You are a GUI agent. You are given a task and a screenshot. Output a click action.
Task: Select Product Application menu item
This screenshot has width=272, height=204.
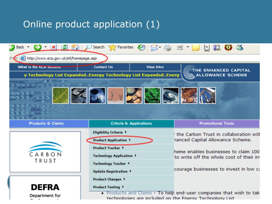pyautogui.click(x=131, y=140)
